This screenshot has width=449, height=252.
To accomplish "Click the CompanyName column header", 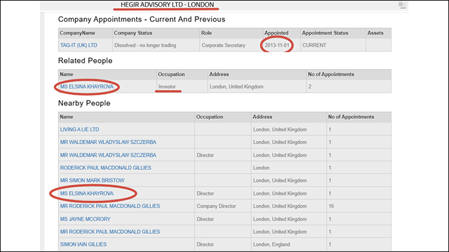I will [77, 33].
